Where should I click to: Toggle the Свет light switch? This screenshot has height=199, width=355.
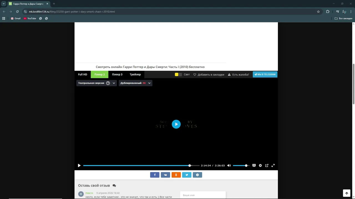(x=178, y=74)
